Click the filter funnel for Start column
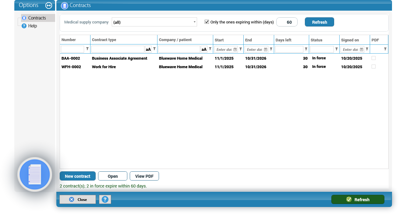The image size is (399, 214). (241, 49)
